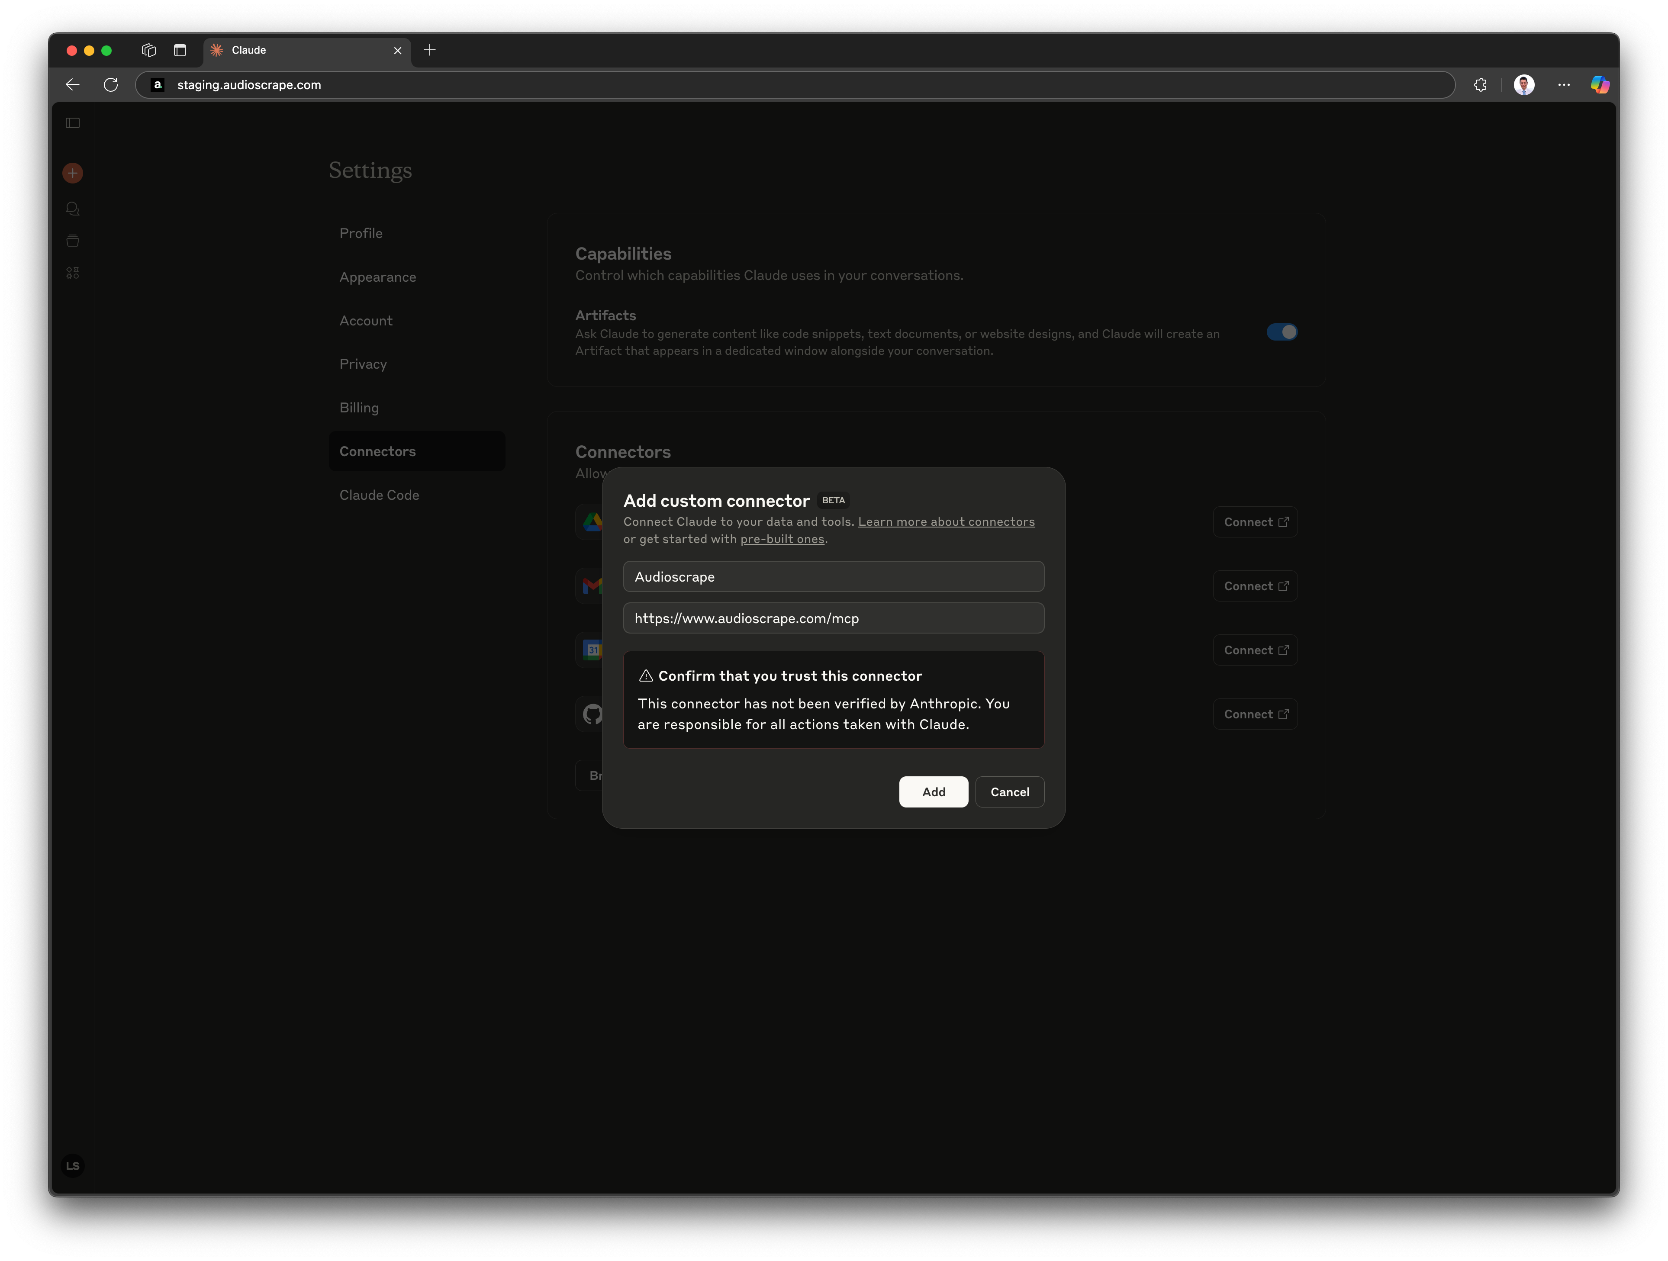Cancel the Add custom connector dialog
1668x1261 pixels.
tap(1010, 792)
